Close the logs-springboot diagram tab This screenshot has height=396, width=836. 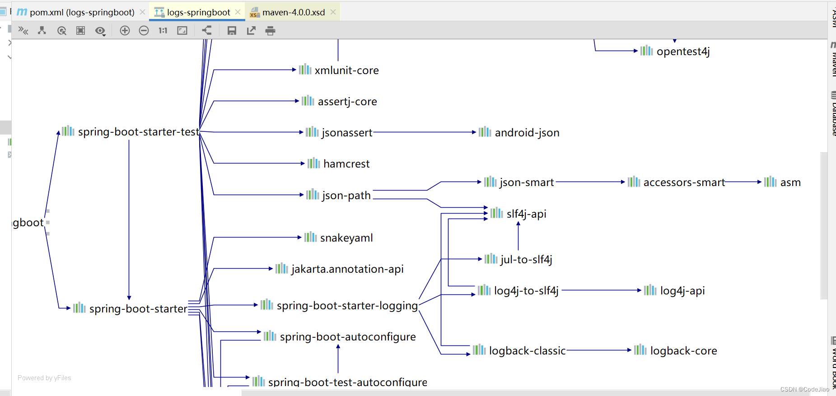point(238,12)
